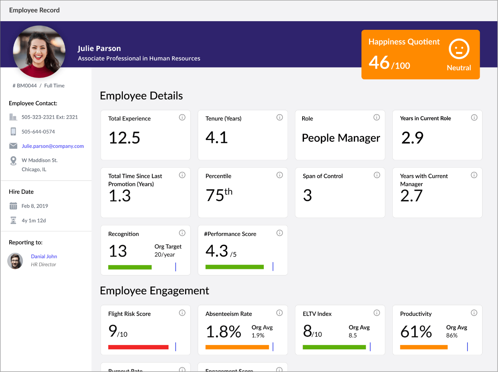Click the Performance Score green progress bar
498x372 pixels.
235,267
